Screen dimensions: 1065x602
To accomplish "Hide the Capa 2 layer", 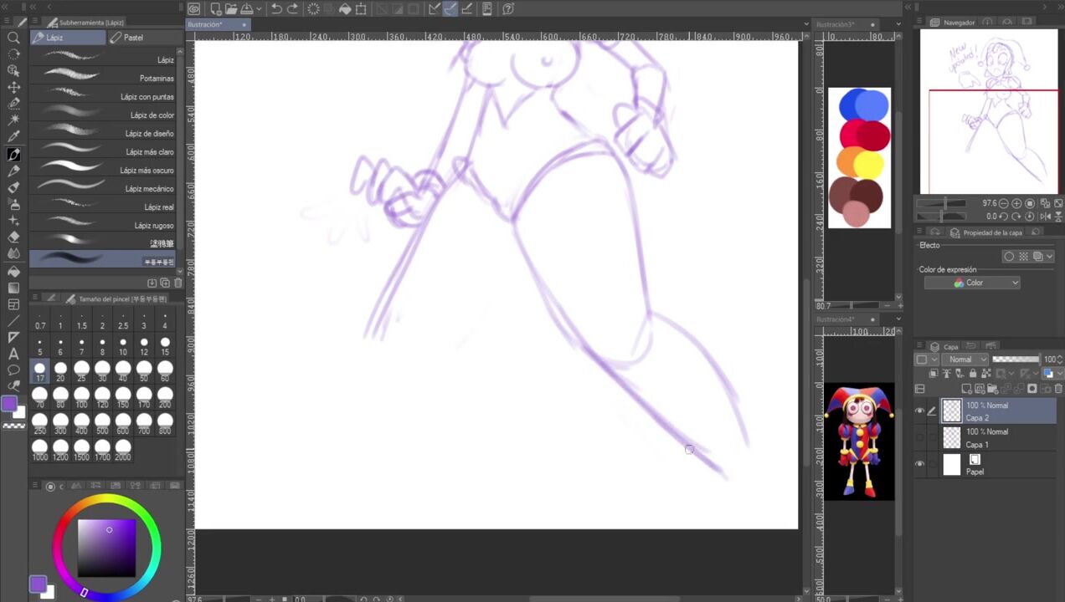I will coord(919,411).
